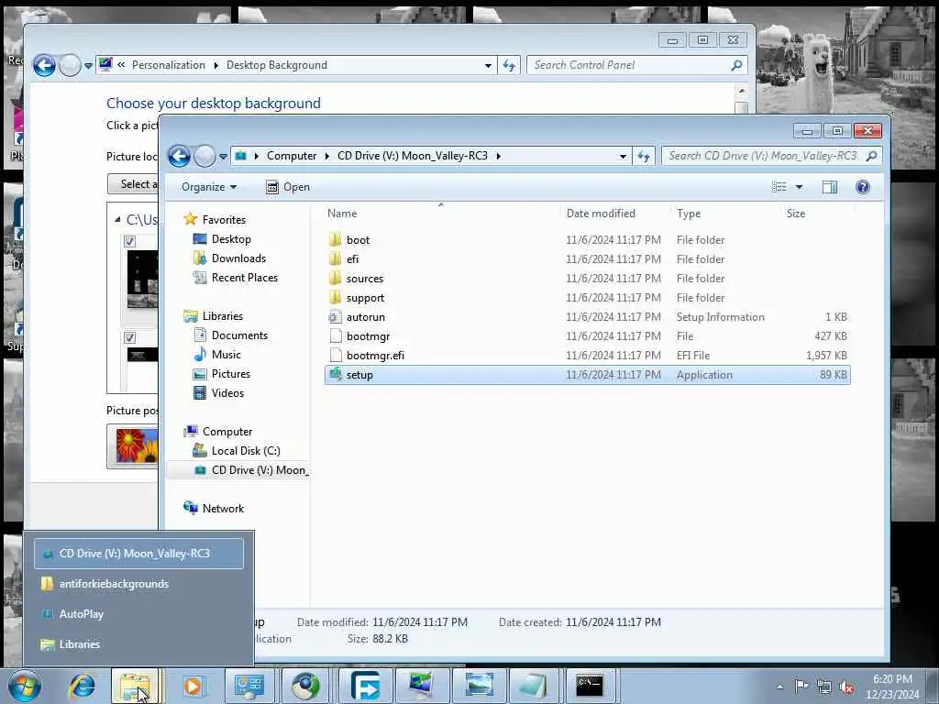Open the Action Center flag icon
This screenshot has width=939, height=704.
pyautogui.click(x=801, y=686)
